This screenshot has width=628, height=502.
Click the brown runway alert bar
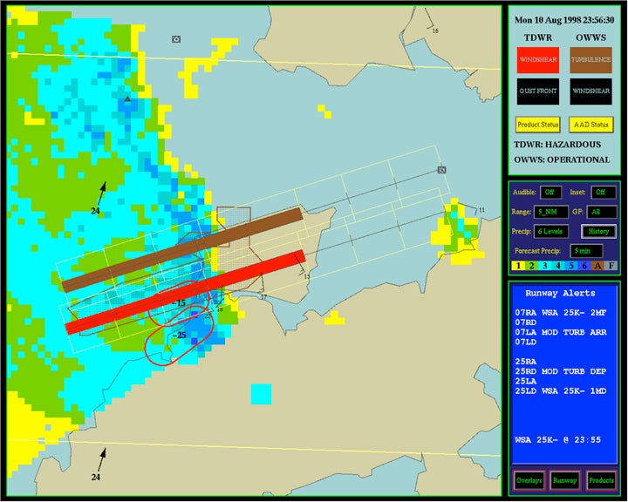[x=182, y=249]
